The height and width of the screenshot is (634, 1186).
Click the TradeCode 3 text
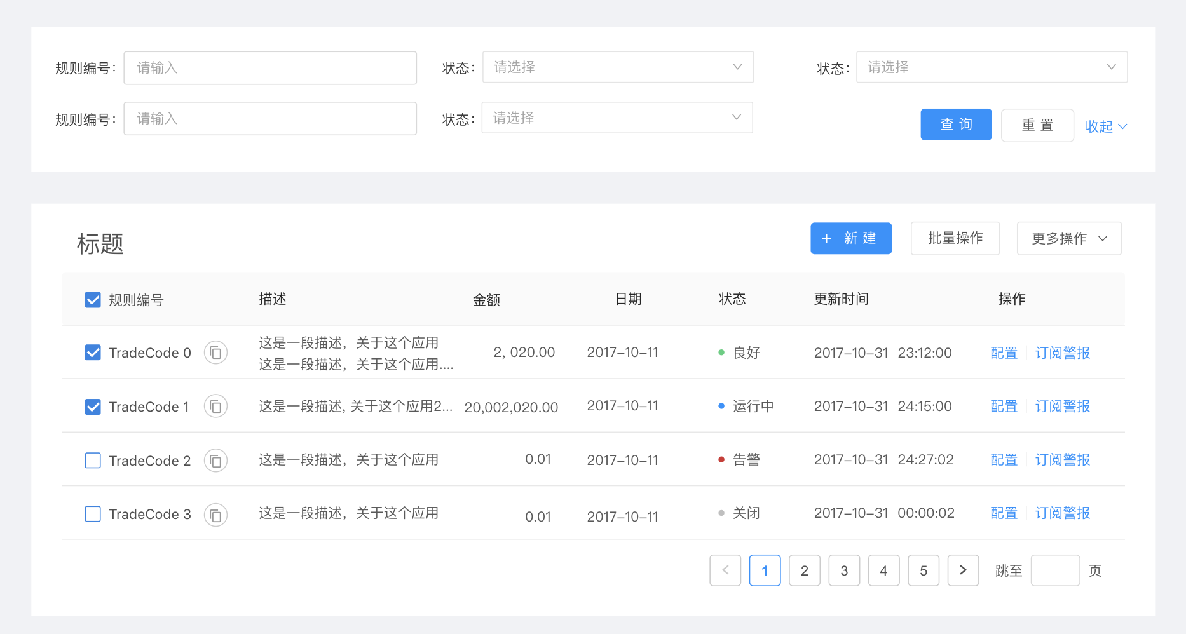click(x=150, y=514)
